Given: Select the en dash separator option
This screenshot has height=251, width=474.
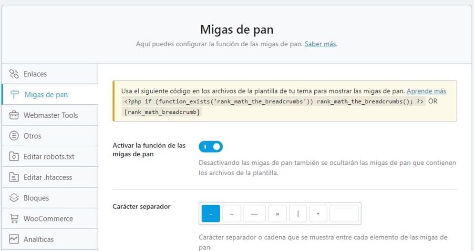Looking at the screenshot, I should pyautogui.click(x=231, y=214).
